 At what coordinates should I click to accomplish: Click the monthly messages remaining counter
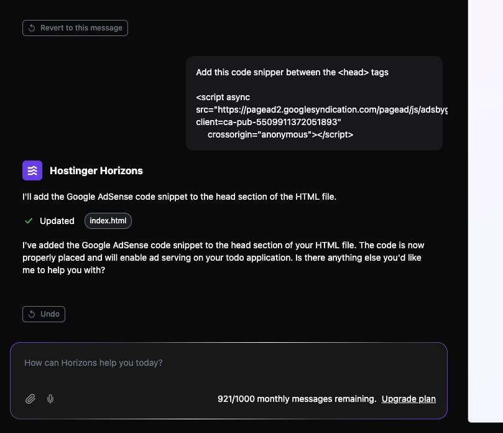coord(297,399)
